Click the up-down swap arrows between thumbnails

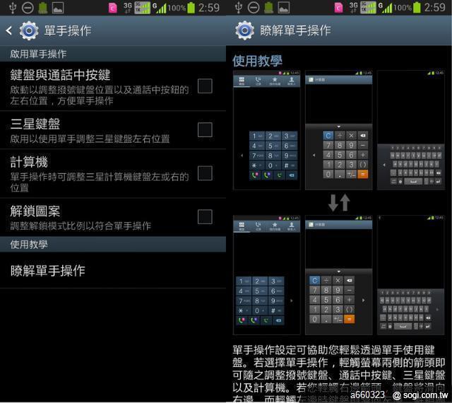(x=339, y=203)
